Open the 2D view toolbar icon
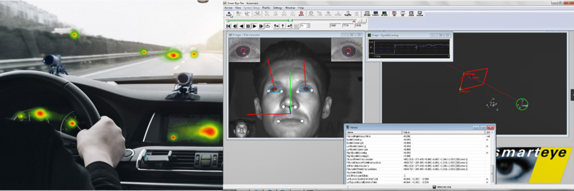The image size is (574, 191). [403, 13]
